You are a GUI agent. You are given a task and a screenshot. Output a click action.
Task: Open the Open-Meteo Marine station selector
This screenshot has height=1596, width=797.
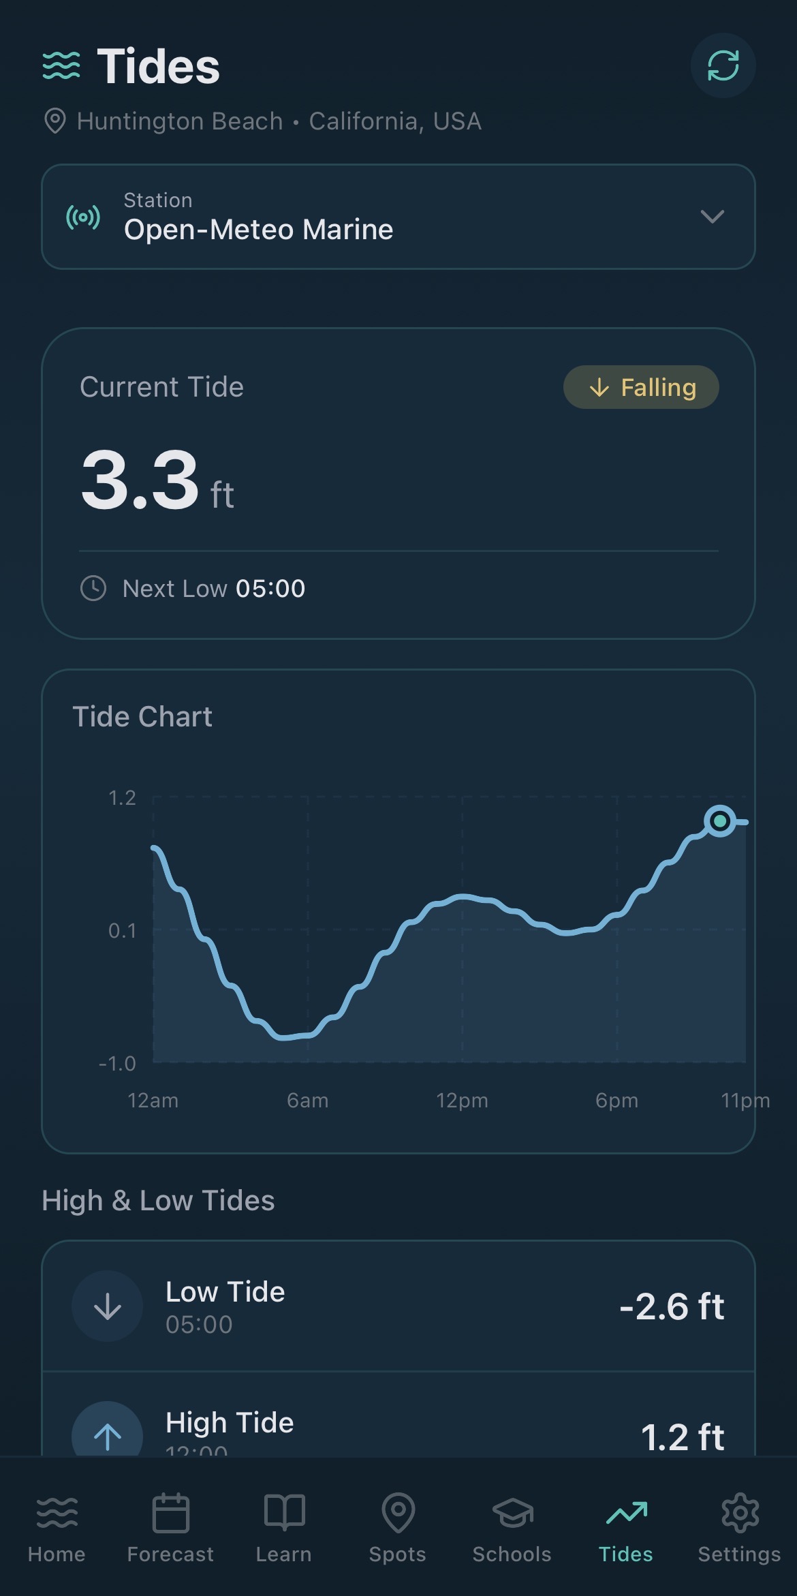pos(398,217)
